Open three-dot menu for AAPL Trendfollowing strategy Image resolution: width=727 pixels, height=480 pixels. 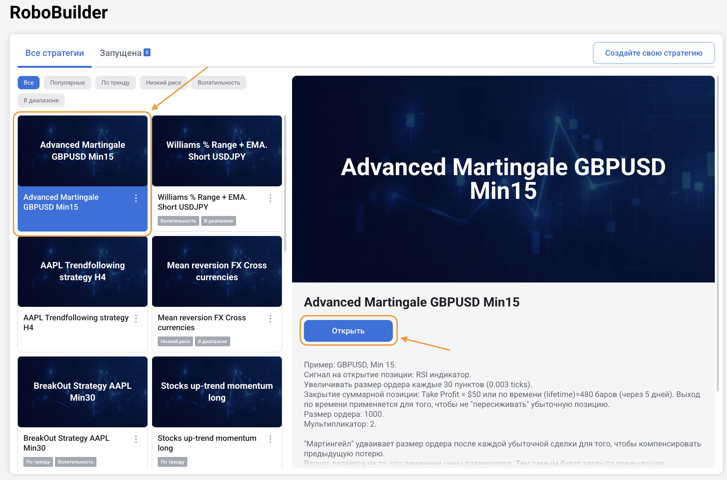click(x=136, y=319)
